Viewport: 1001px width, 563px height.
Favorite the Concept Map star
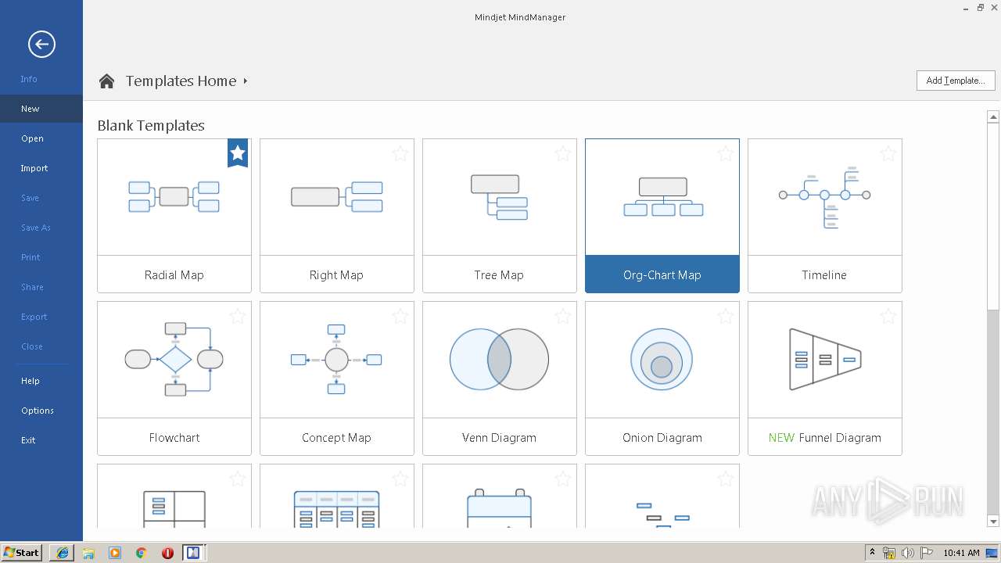click(400, 316)
